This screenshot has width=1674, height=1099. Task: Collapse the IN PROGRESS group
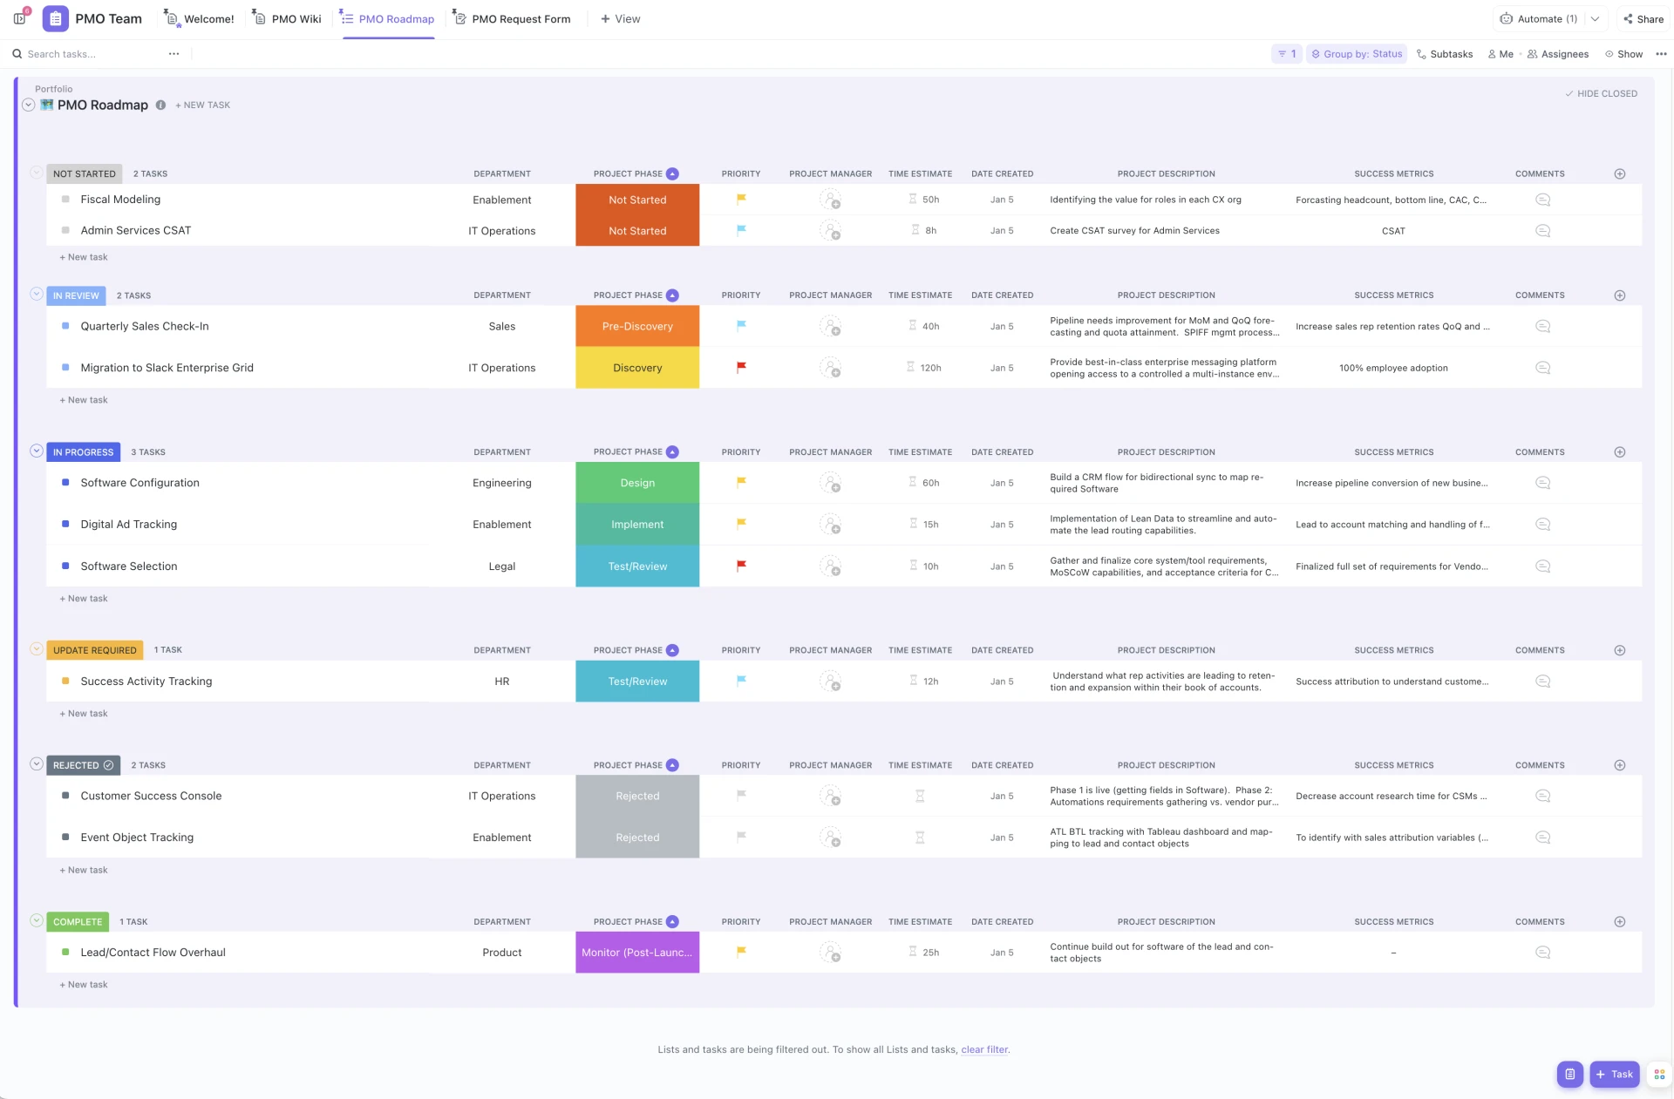tap(37, 451)
